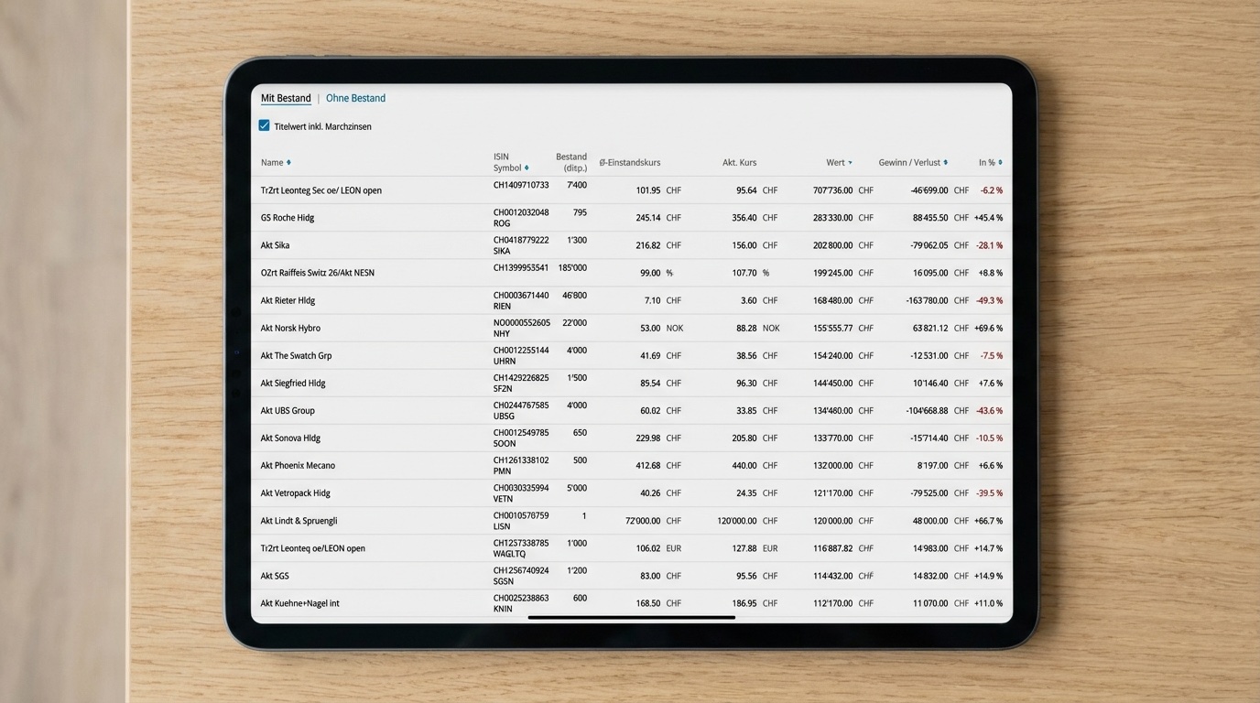Open Akt UBS Group details
Viewport: 1260px width, 703px height.
(288, 411)
